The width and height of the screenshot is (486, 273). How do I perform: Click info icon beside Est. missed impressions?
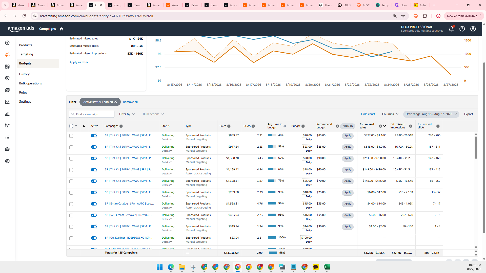pos(411,126)
